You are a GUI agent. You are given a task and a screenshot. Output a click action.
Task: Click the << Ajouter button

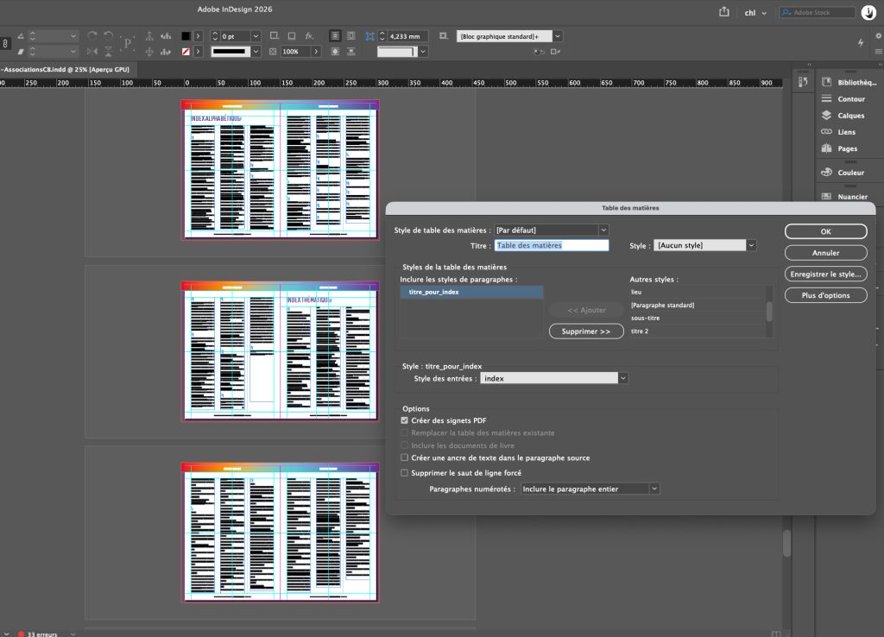coord(586,310)
